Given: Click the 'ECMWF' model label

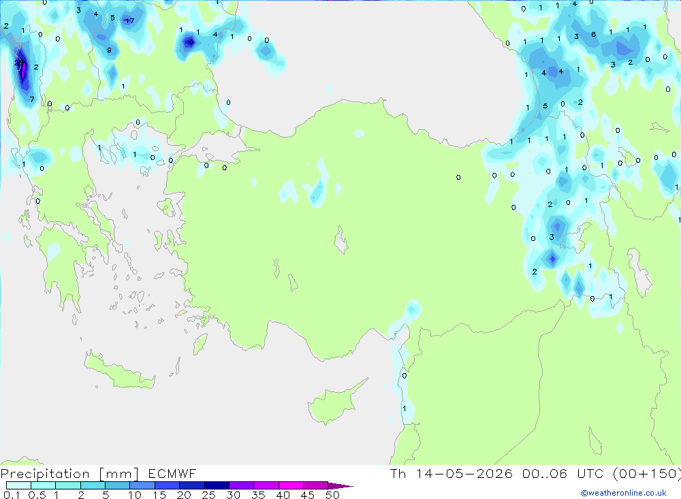Looking at the screenshot, I should (x=172, y=473).
